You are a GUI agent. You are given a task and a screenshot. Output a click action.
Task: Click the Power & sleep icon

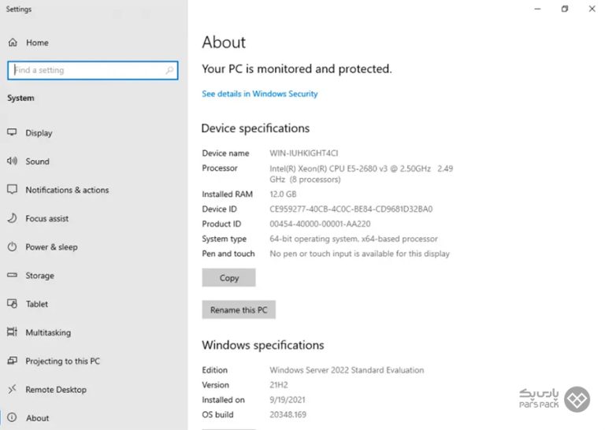[x=12, y=247]
